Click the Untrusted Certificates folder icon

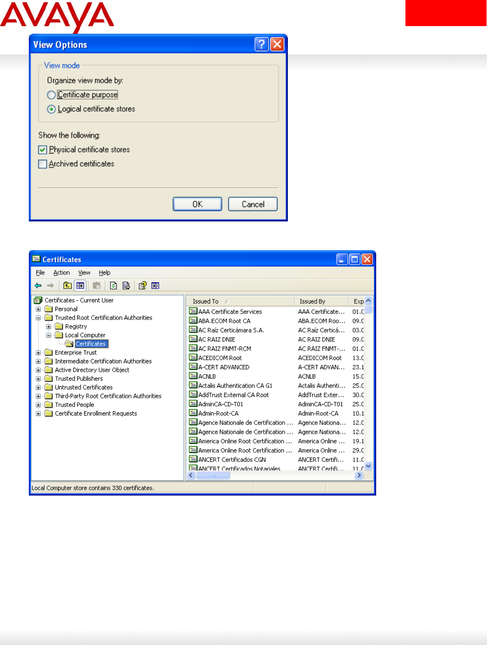tap(49, 387)
